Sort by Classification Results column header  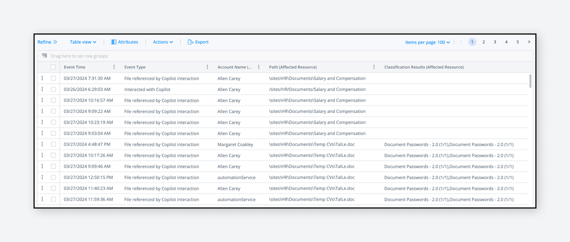424,67
